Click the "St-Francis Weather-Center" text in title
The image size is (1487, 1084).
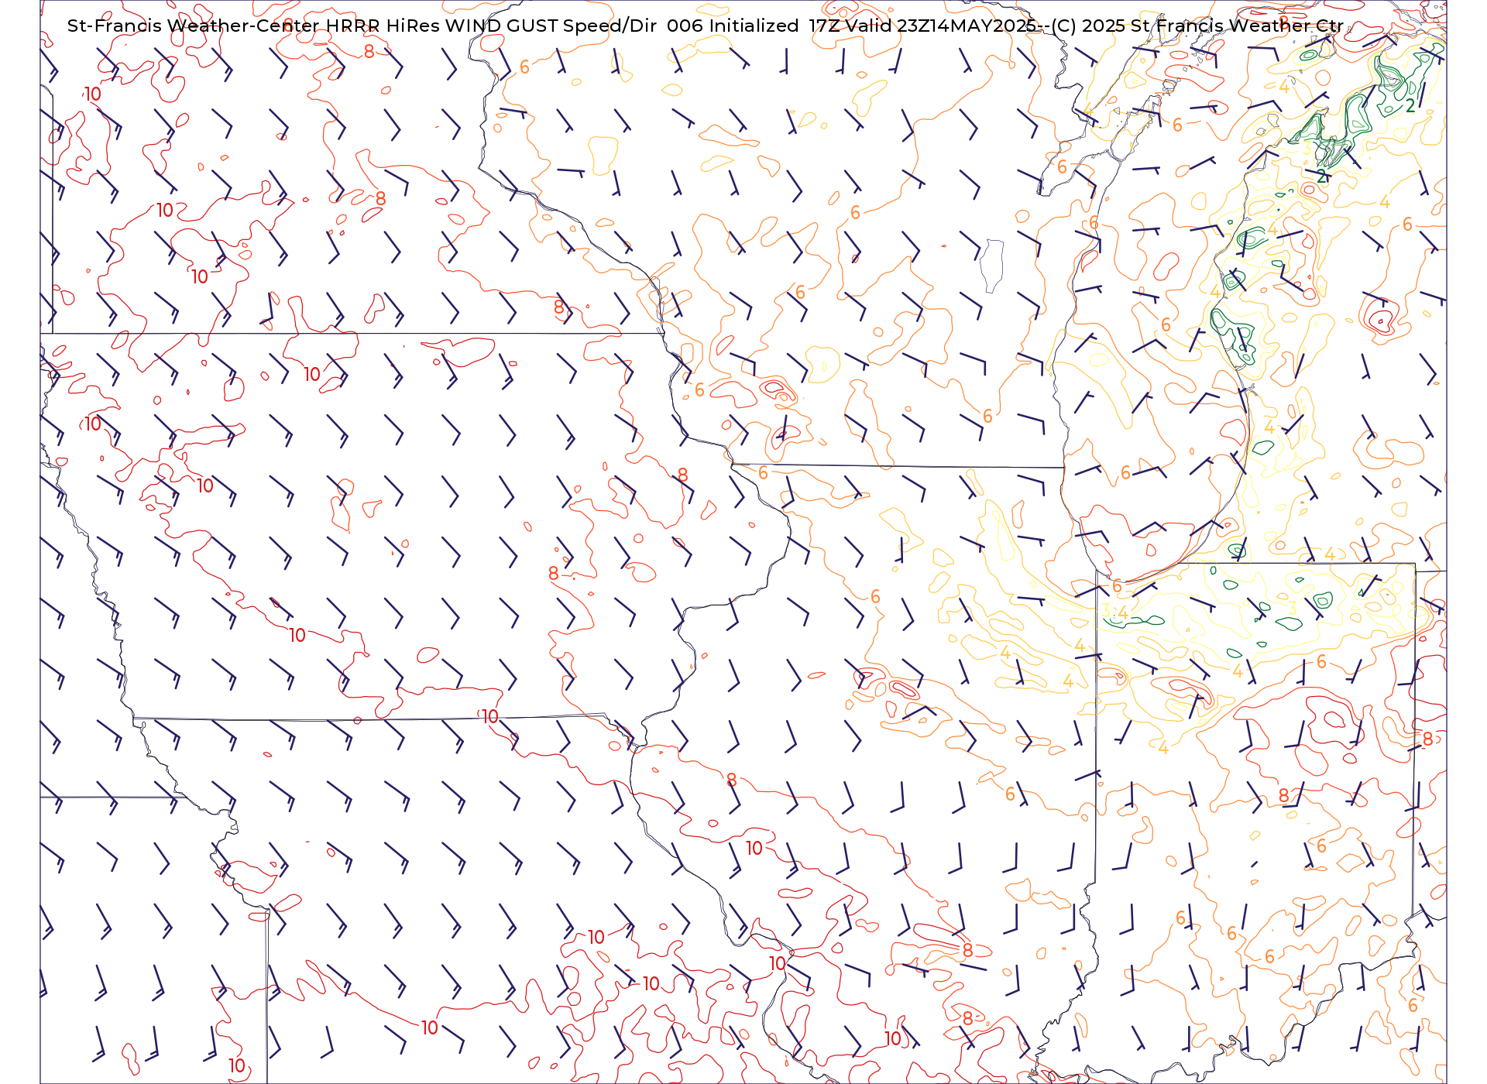click(194, 26)
